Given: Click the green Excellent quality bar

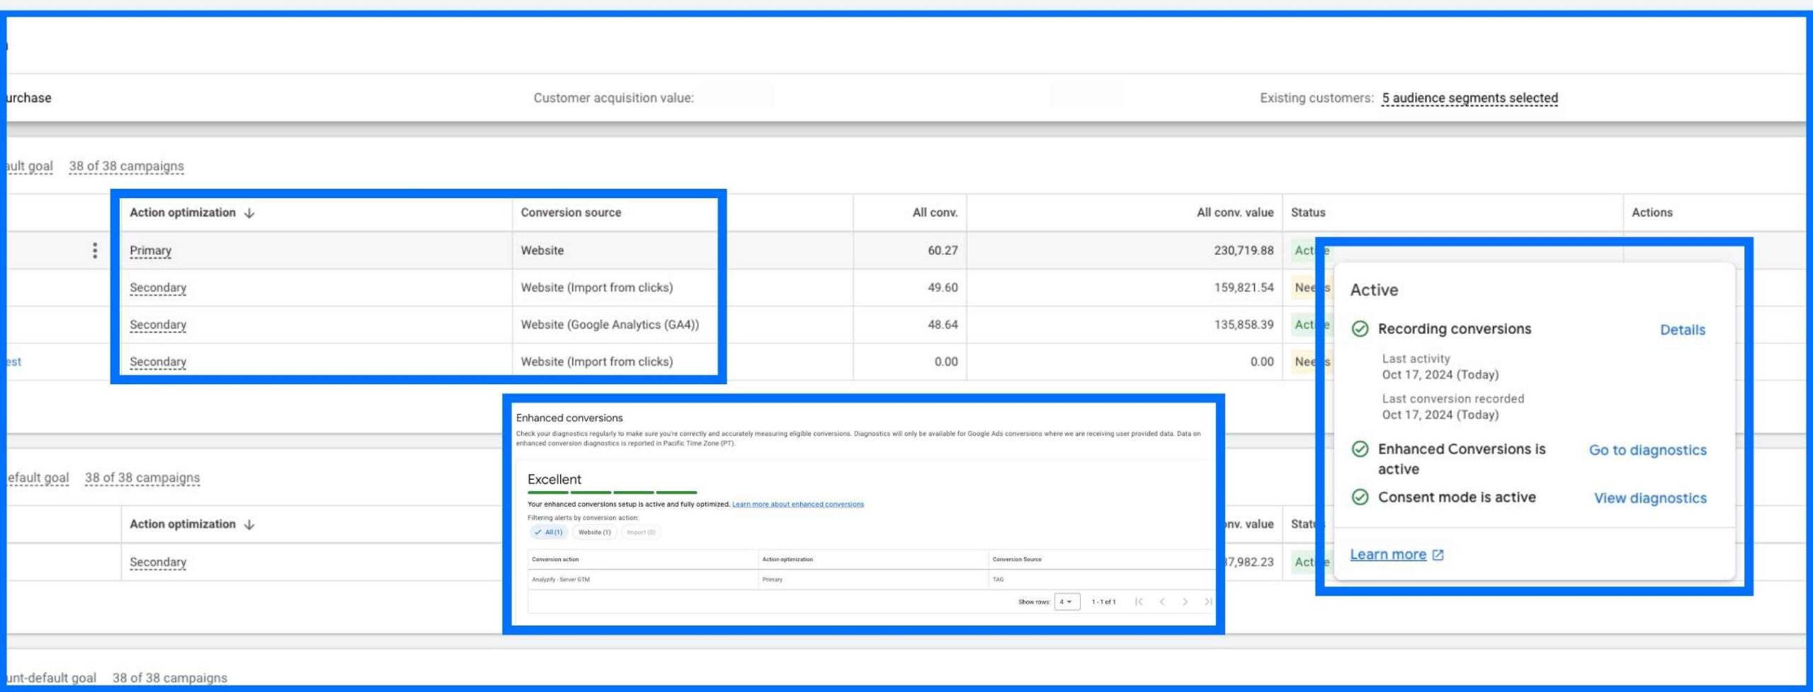Looking at the screenshot, I should (612, 492).
